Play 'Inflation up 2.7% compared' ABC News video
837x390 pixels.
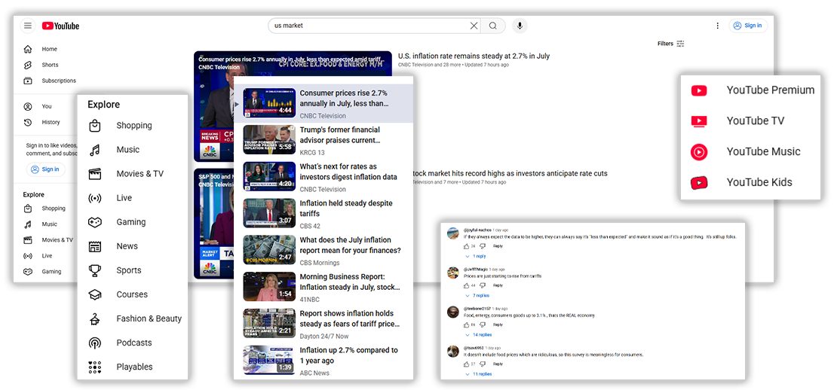tap(323, 361)
